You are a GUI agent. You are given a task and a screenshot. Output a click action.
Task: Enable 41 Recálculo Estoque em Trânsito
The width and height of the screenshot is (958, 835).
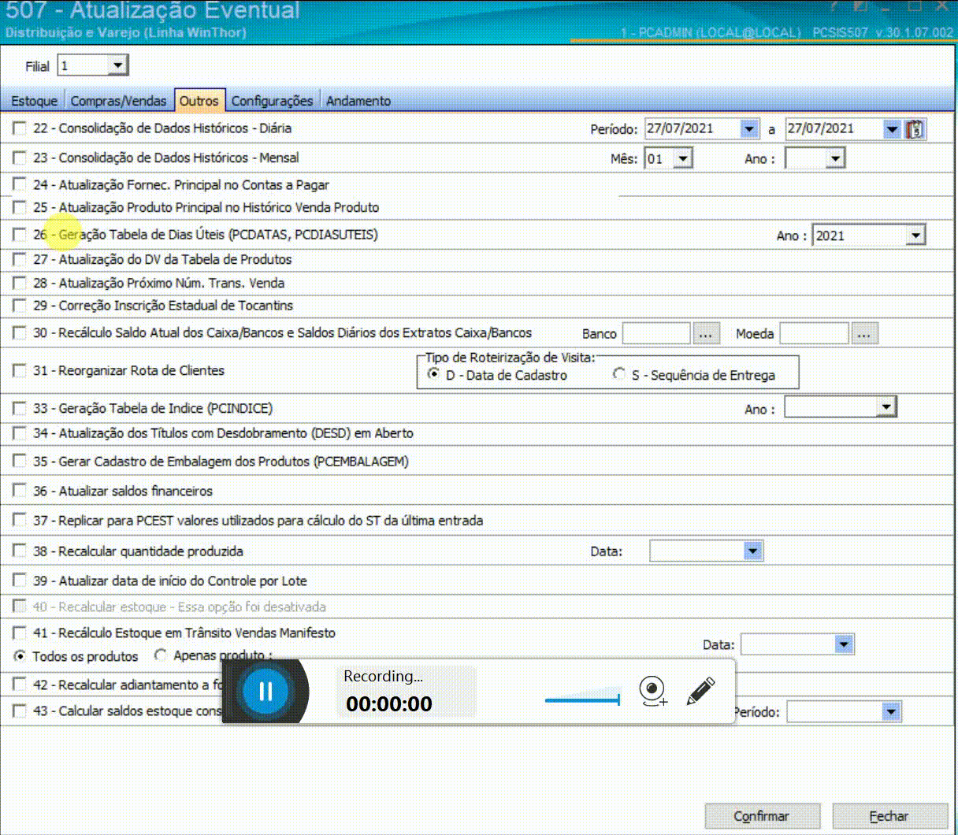[x=20, y=633]
